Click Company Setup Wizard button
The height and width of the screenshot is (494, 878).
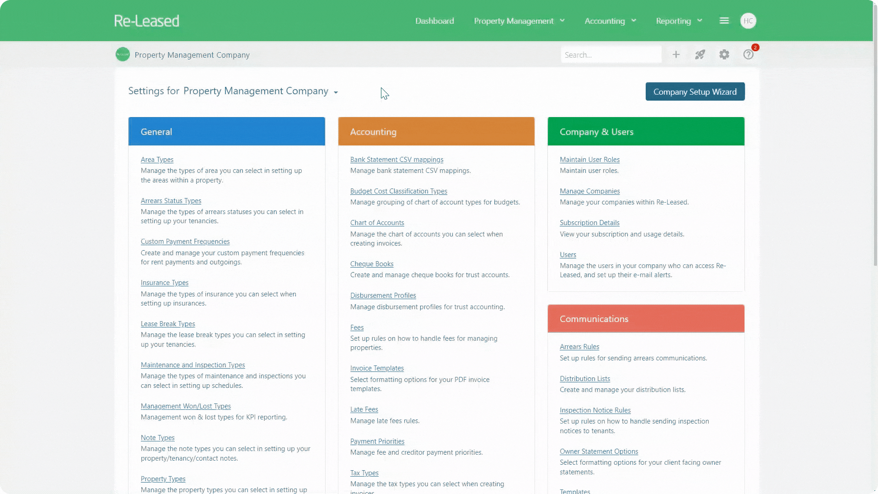(695, 91)
